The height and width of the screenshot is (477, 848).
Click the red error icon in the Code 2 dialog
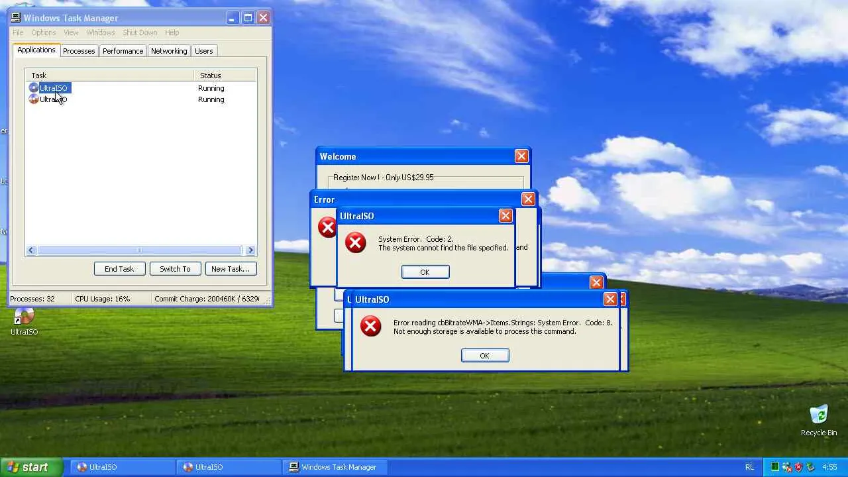tap(356, 242)
